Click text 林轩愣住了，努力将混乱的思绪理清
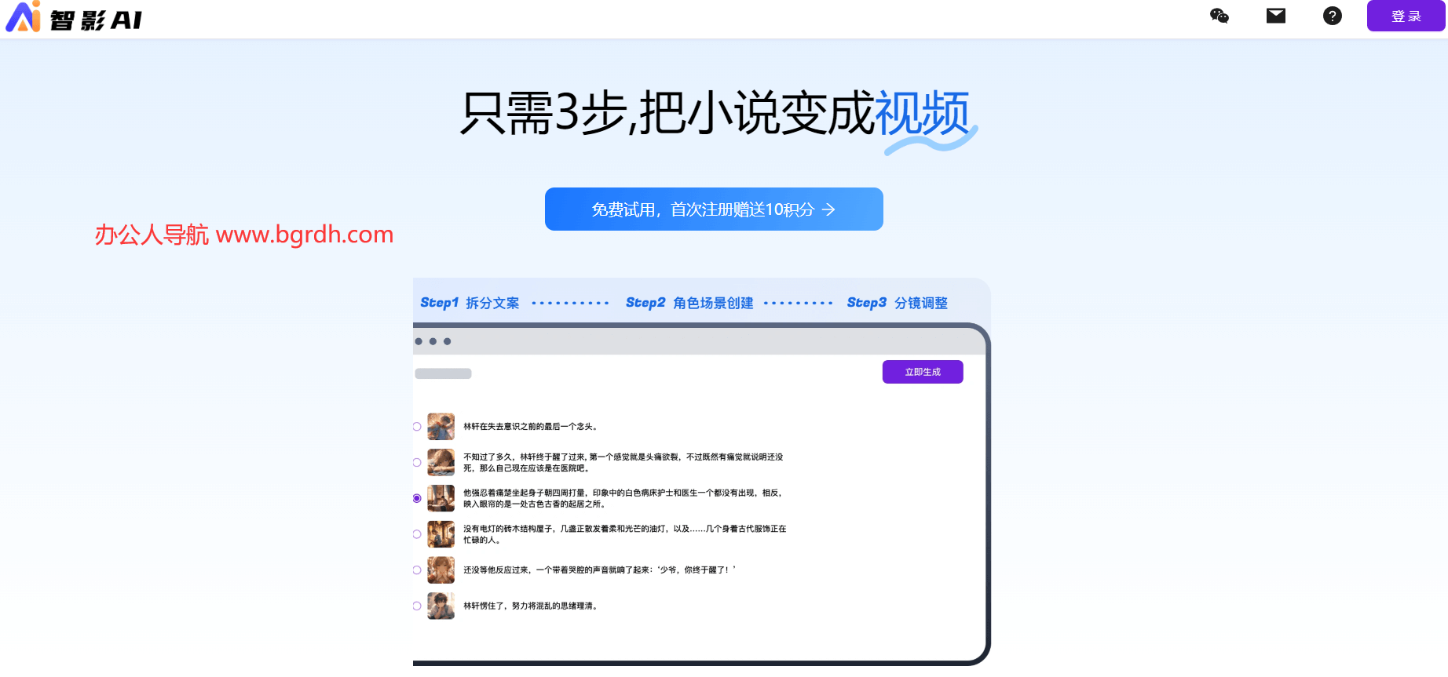 coord(532,606)
